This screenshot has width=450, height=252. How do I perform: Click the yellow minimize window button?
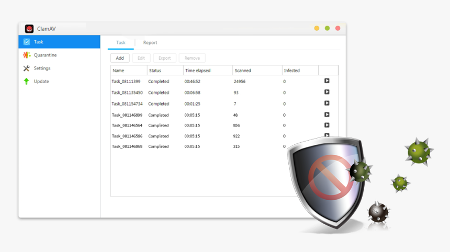tap(317, 28)
